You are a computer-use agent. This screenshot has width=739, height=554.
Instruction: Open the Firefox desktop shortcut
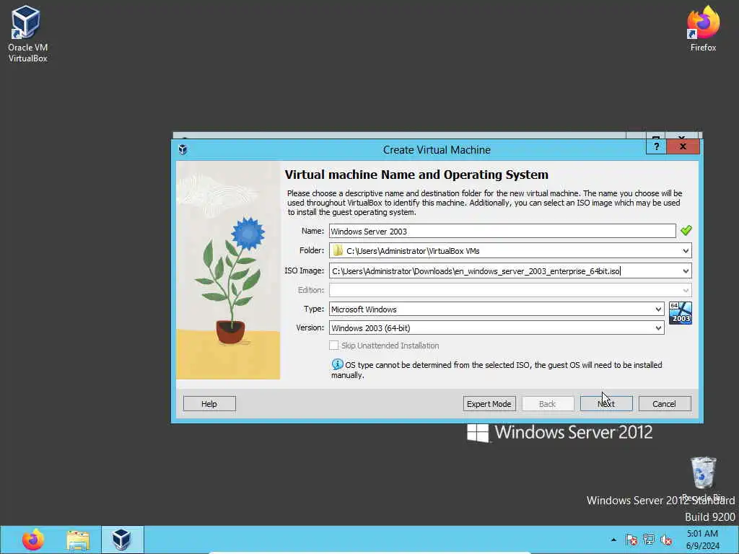click(x=703, y=28)
